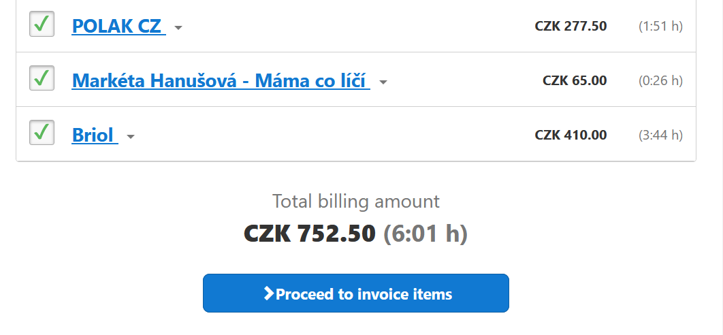Viewport: 723px width, 335px height.
Task: Click the 1:51 h duration
Action: [660, 27]
